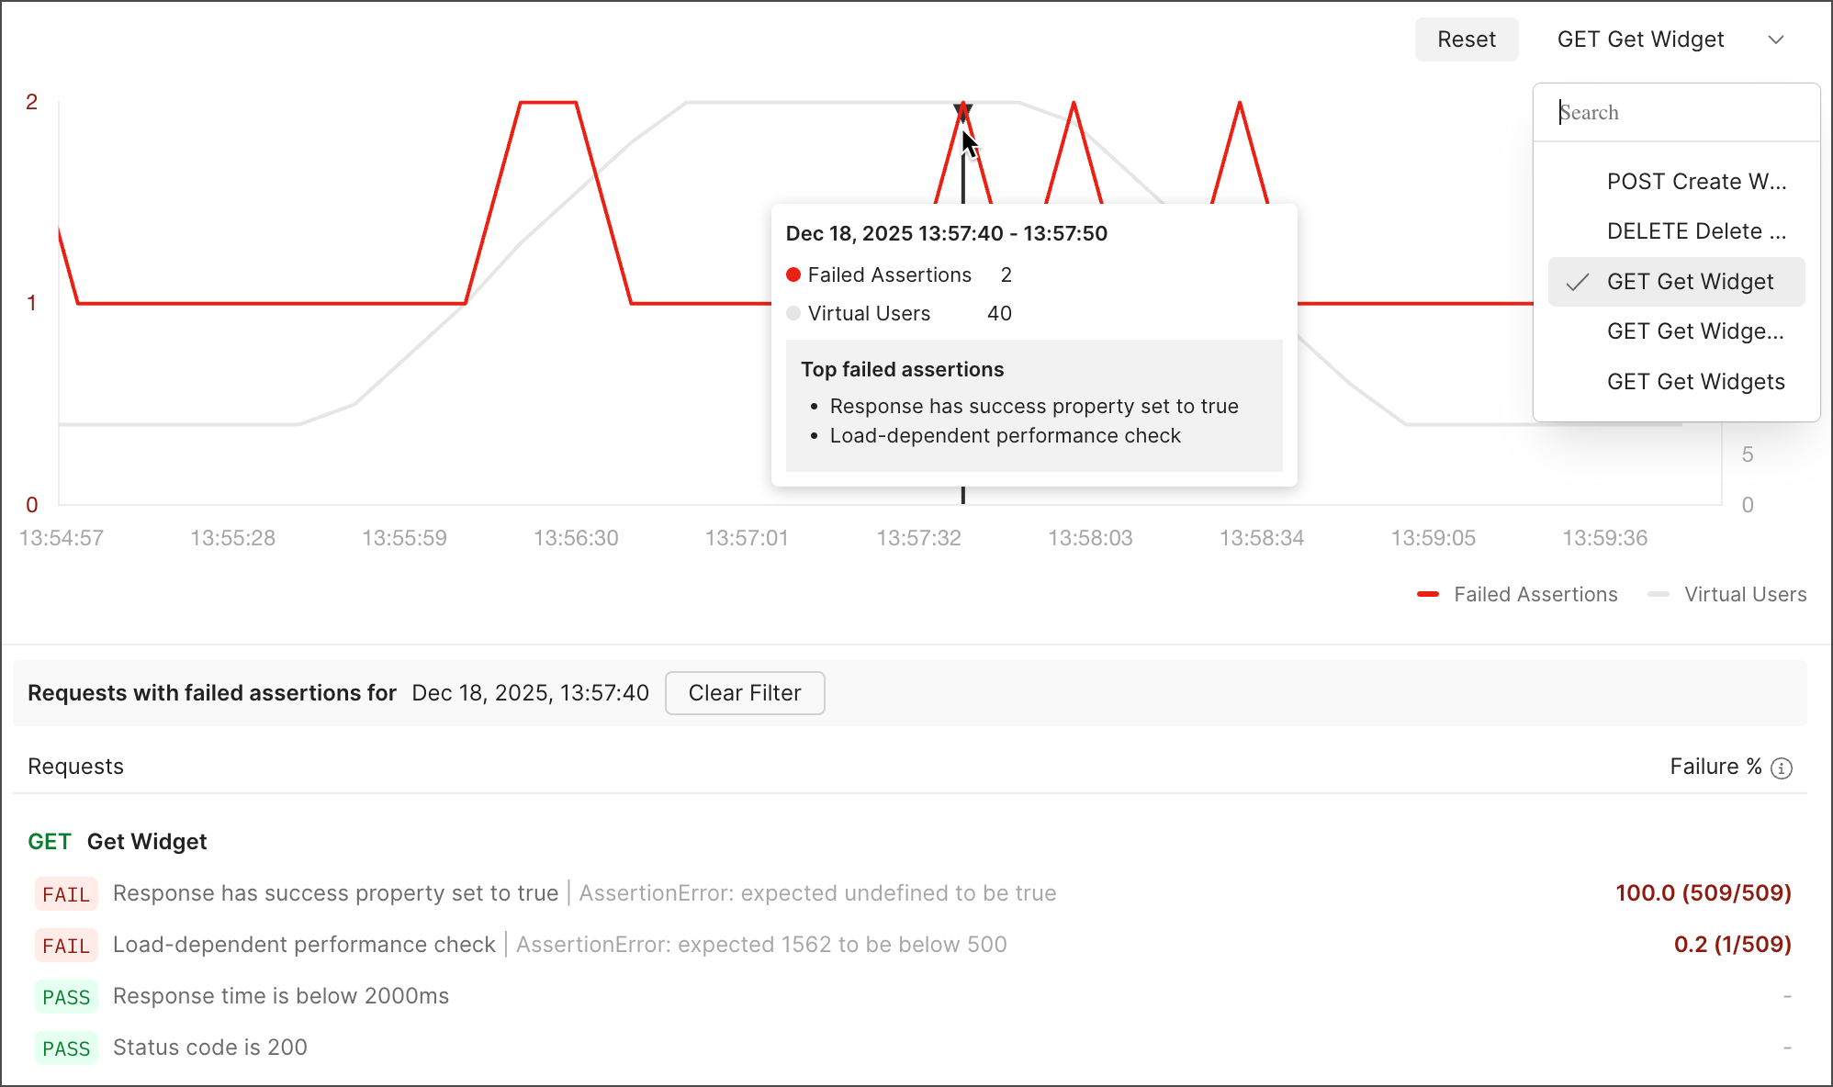Click the PASS badge for status code assertion
Image resolution: width=1833 pixels, height=1087 pixels.
coord(65,1048)
